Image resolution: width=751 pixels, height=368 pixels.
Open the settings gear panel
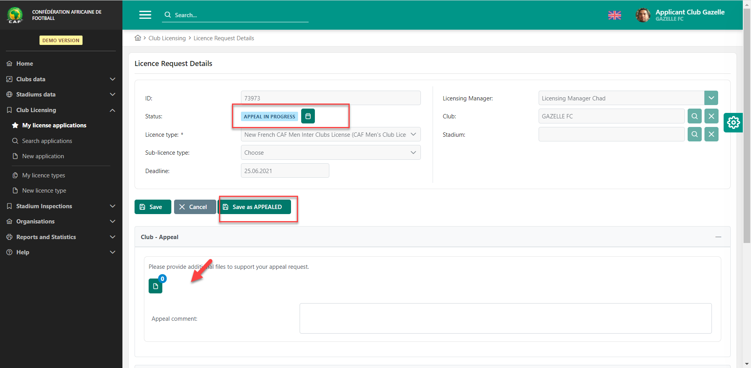point(733,123)
